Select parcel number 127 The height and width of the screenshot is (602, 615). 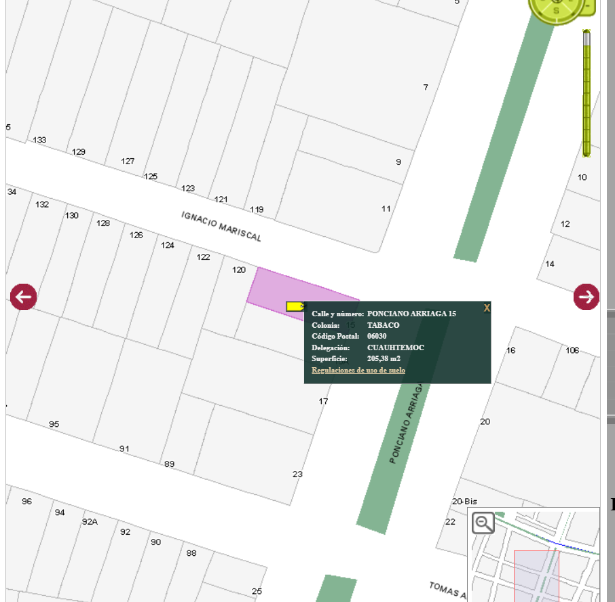click(x=128, y=161)
